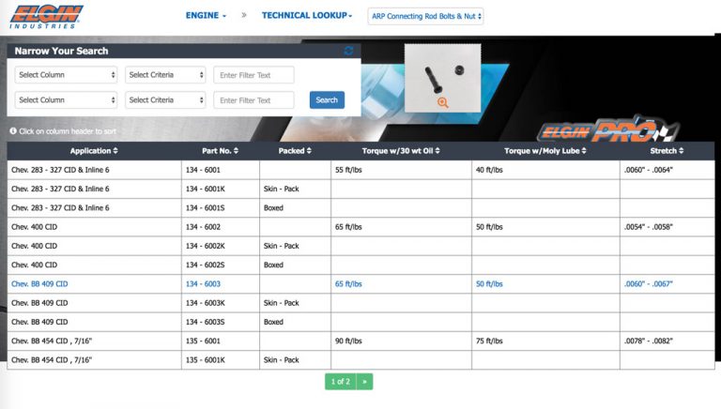
Task: Sort by the Packed column header
Action: point(295,151)
